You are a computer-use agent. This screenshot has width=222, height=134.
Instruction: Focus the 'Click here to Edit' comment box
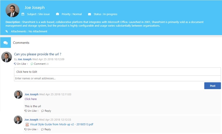(117, 72)
